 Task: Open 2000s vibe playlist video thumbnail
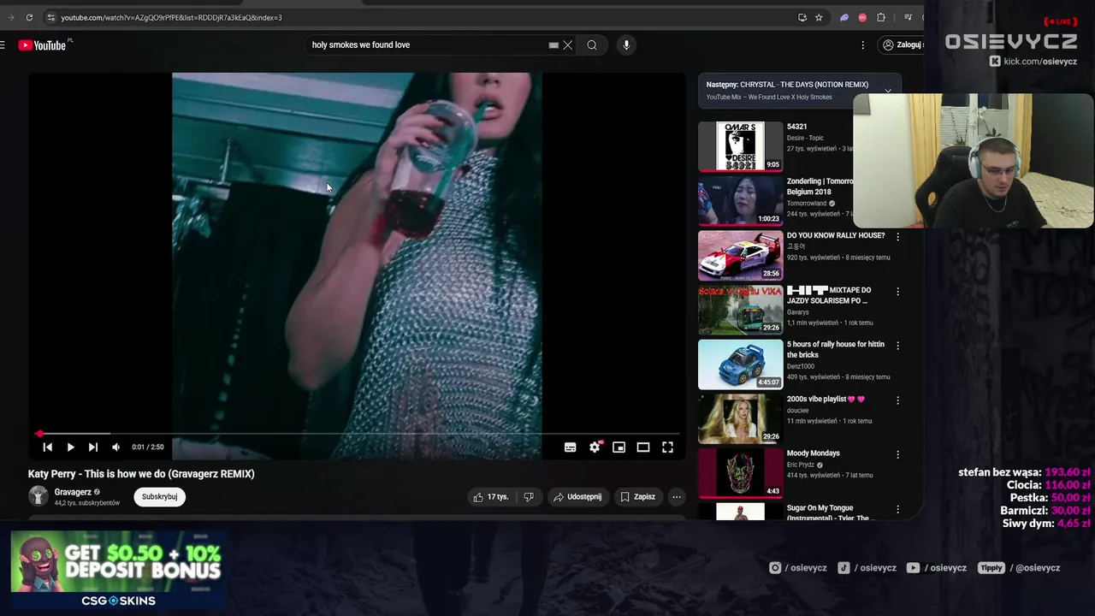[x=740, y=418]
